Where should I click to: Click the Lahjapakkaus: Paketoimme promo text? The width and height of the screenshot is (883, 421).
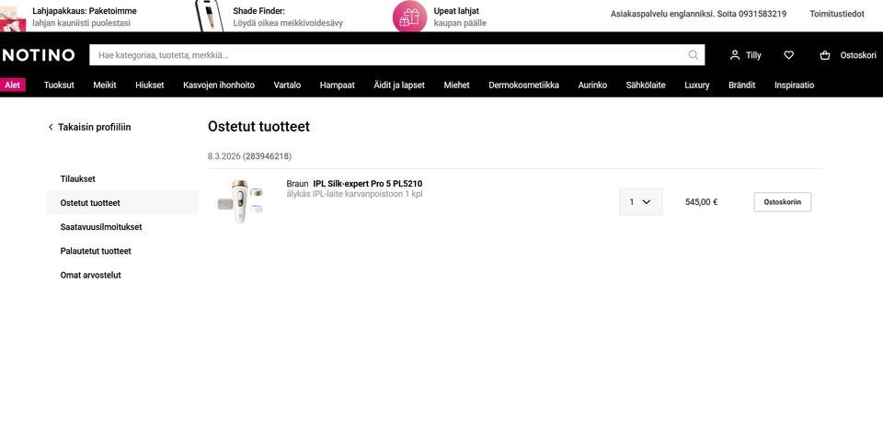coord(85,17)
